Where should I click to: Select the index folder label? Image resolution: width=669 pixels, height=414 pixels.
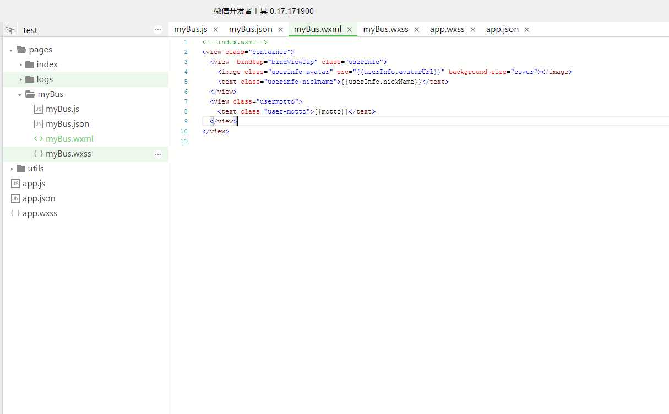pyautogui.click(x=47, y=64)
